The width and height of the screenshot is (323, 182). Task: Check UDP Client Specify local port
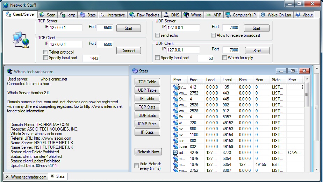tap(157, 58)
